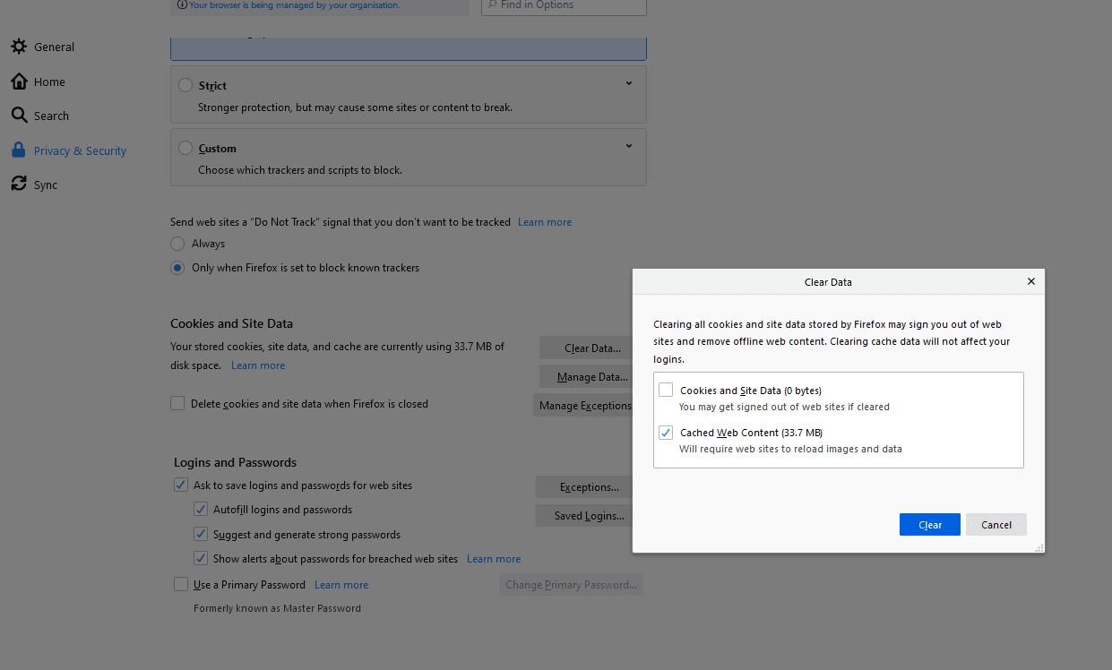Select the Strict protection radio button
This screenshot has width=1112, height=670.
click(x=185, y=86)
